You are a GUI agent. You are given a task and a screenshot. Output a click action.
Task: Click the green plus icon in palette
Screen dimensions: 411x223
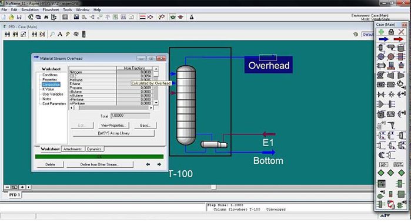pyautogui.click(x=382, y=32)
